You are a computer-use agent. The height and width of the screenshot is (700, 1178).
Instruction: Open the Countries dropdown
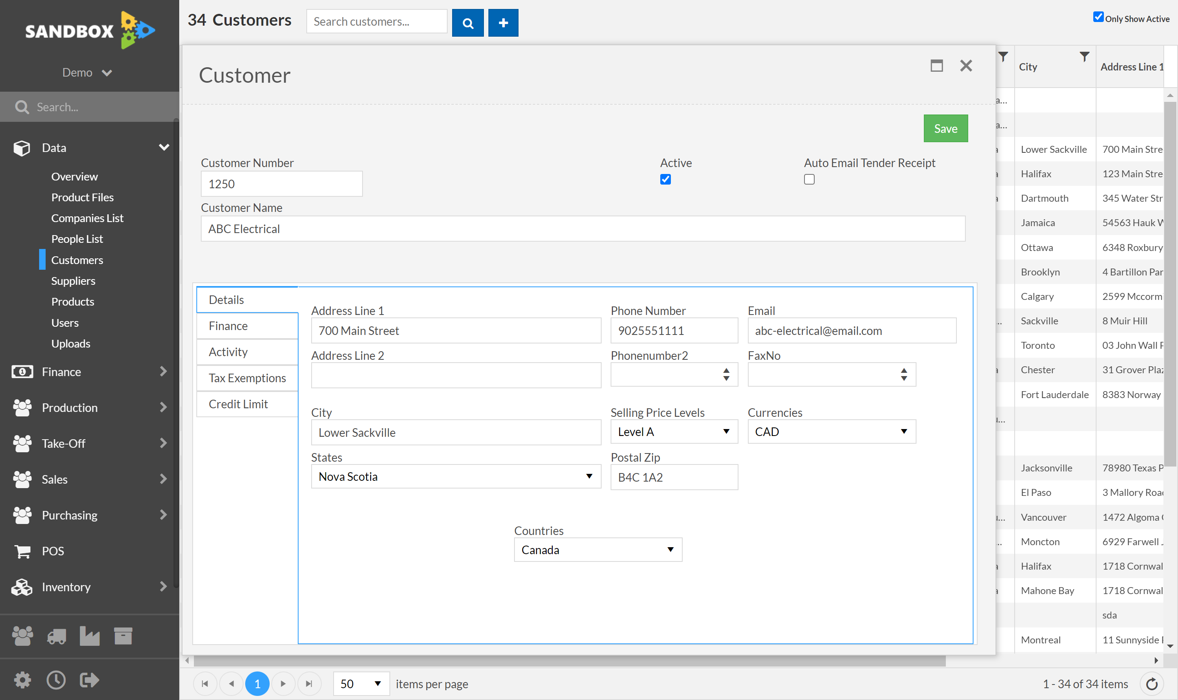click(598, 550)
